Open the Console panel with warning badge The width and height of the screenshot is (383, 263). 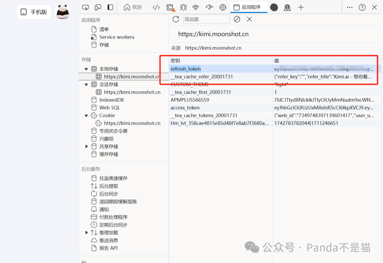[x=170, y=7]
